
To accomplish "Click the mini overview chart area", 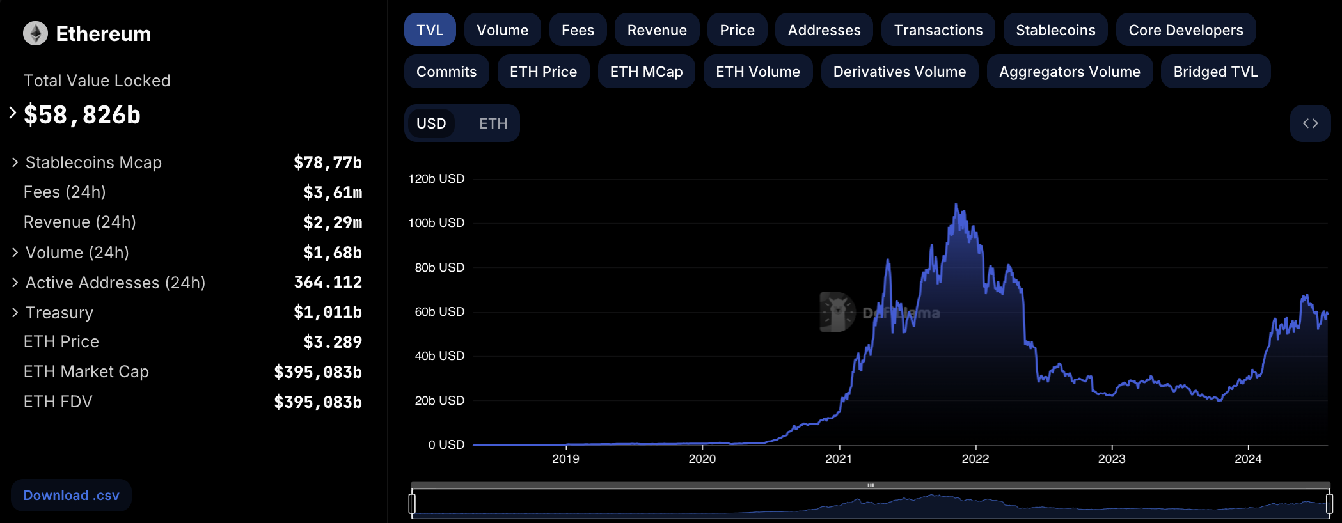I will click(x=871, y=504).
